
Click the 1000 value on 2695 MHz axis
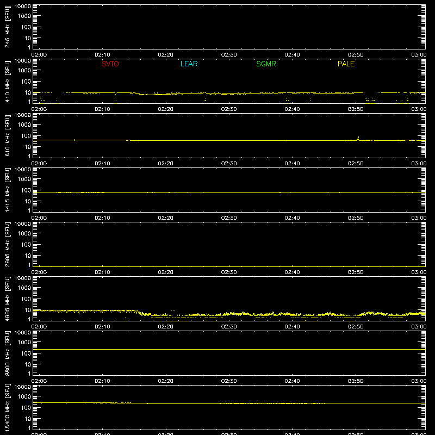pos(24,234)
